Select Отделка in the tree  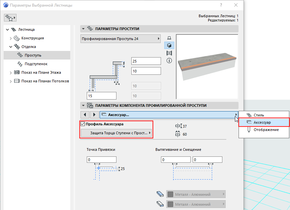pos(37,47)
